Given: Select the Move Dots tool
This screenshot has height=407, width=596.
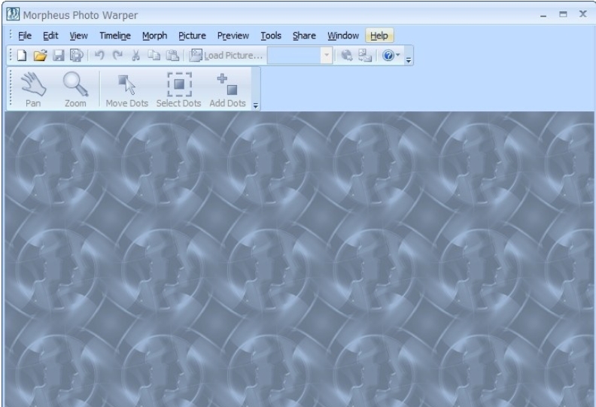Looking at the screenshot, I should 126,90.
